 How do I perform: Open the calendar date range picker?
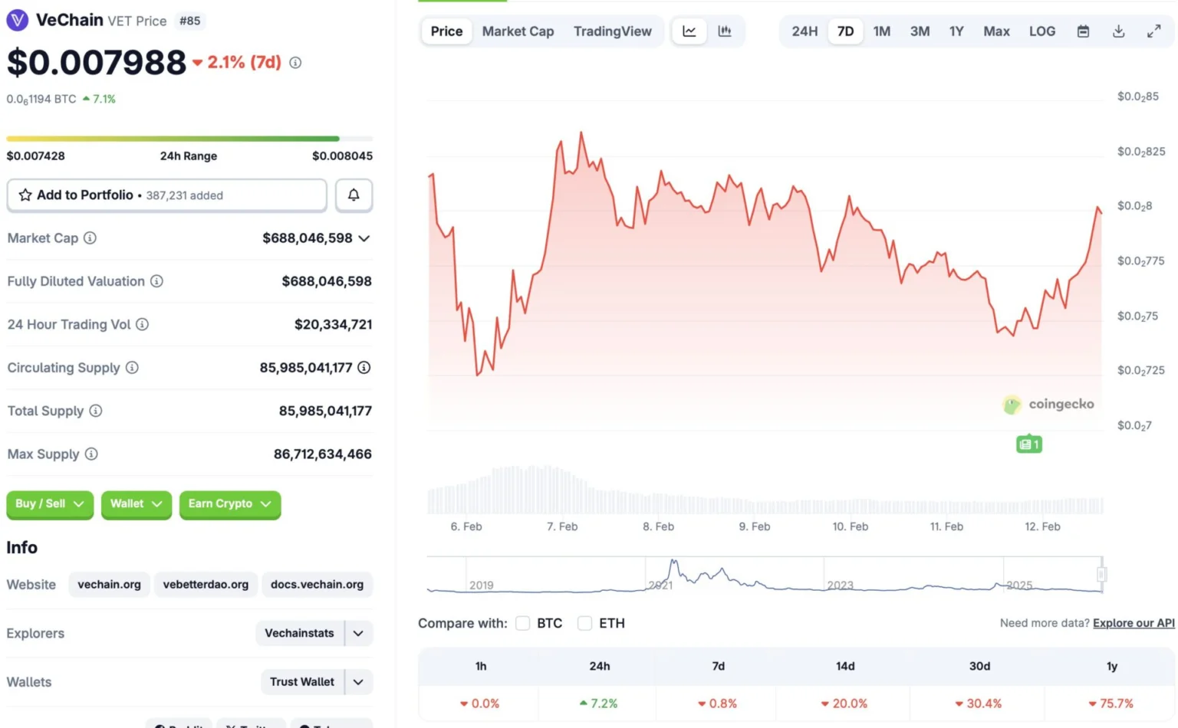point(1083,31)
